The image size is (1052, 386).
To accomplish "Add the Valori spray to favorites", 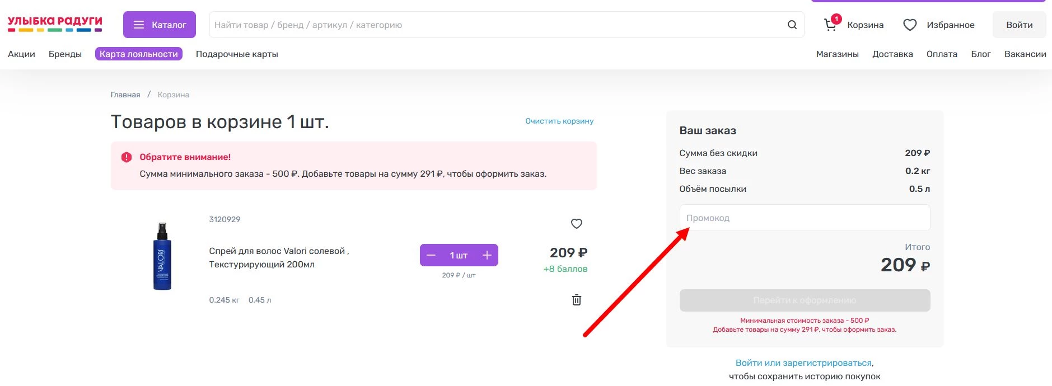I will coord(576,224).
